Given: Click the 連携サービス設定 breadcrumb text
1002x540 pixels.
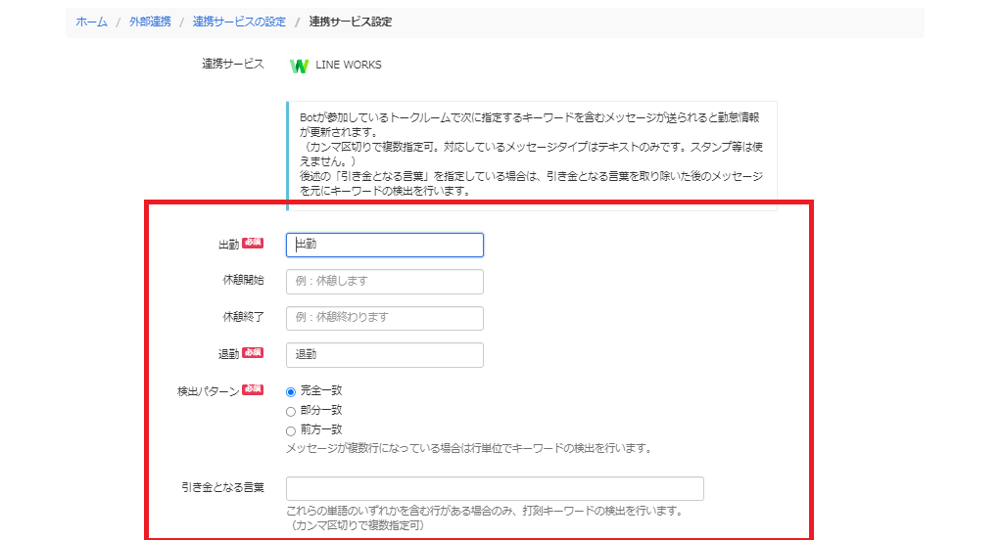Looking at the screenshot, I should point(351,22).
